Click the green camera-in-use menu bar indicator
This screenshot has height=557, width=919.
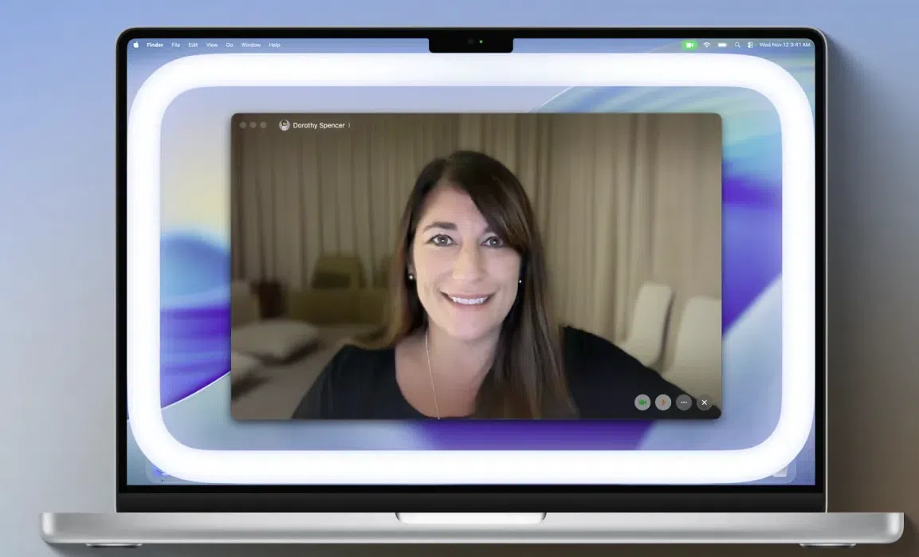coord(689,45)
